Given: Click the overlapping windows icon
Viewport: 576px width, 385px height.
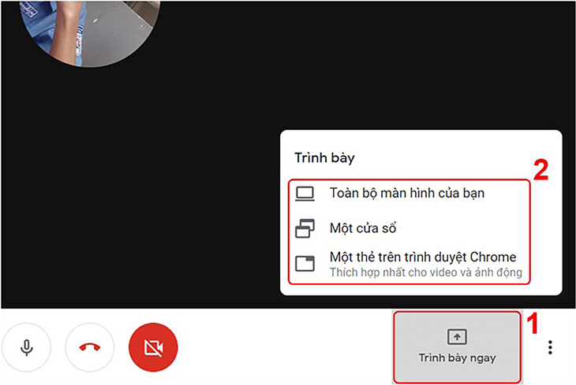Looking at the screenshot, I should [305, 229].
